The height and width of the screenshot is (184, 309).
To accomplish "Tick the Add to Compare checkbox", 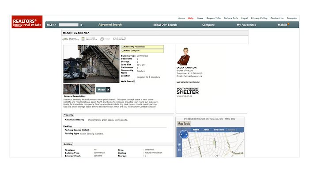I will click(122, 50).
